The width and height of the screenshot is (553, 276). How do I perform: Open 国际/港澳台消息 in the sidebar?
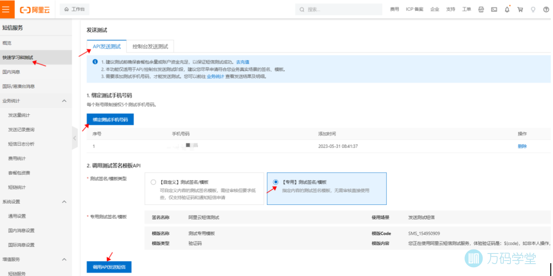[36, 86]
